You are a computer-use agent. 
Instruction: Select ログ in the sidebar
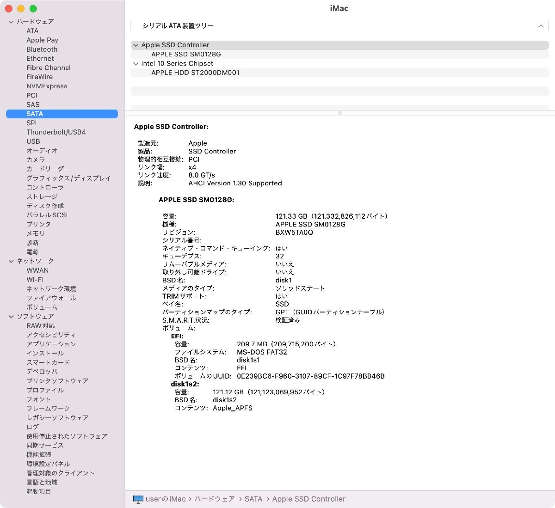(x=32, y=428)
